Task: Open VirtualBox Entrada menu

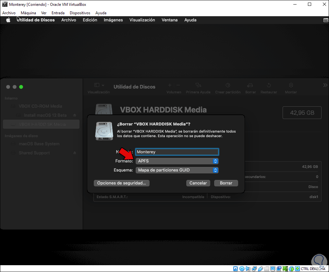Action: coord(58,13)
